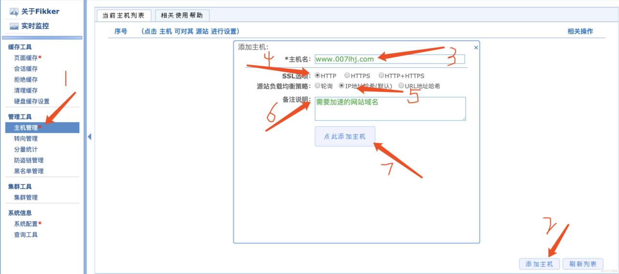Choose IP地址哈希 (默认) strategy
This screenshot has height=274, width=619.
(x=342, y=86)
